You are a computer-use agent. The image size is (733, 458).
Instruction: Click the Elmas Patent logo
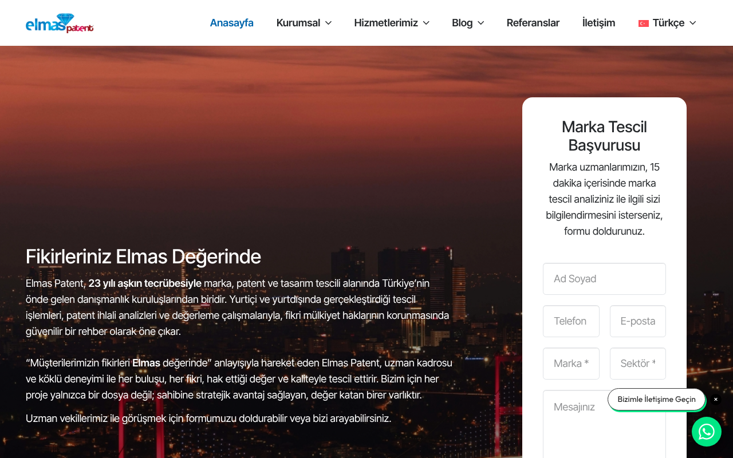point(60,23)
